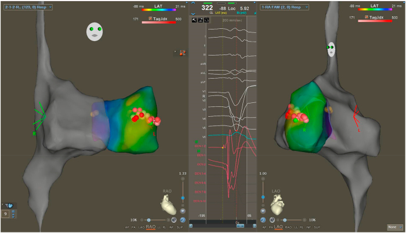Click the gray sphere icon in left viewer
Viewport: 406px width, 233px height.
174,220
